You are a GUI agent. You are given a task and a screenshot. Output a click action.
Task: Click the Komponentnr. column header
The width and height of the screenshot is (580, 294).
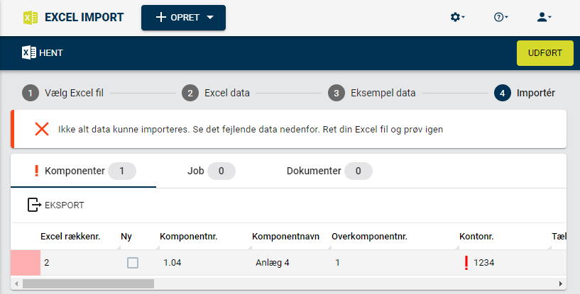click(189, 237)
